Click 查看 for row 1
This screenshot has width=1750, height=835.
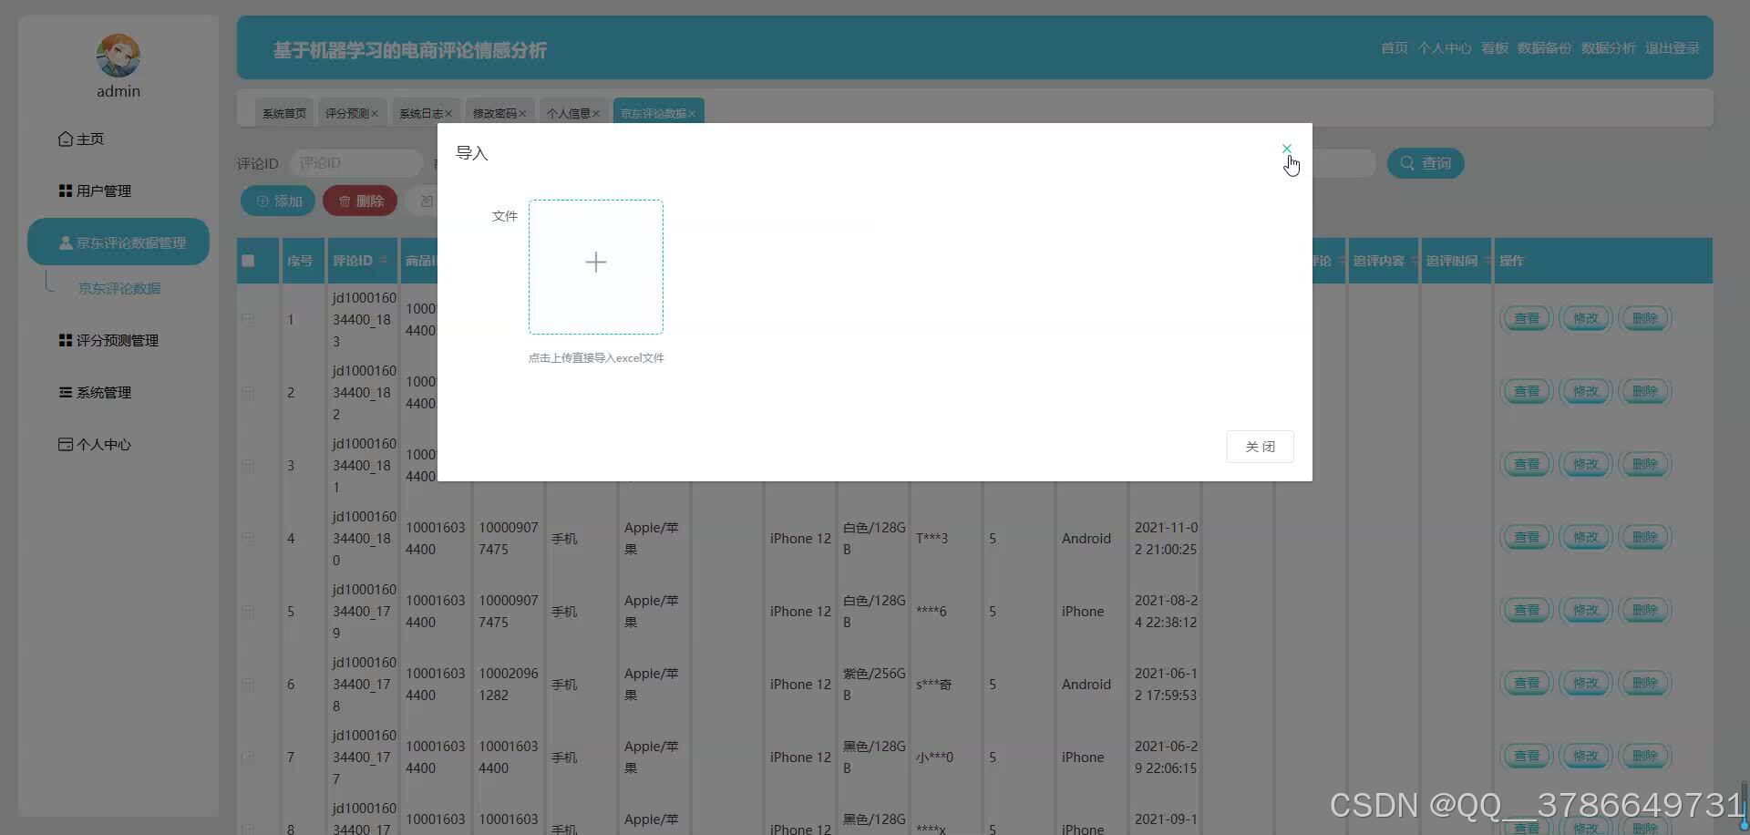pos(1526,318)
